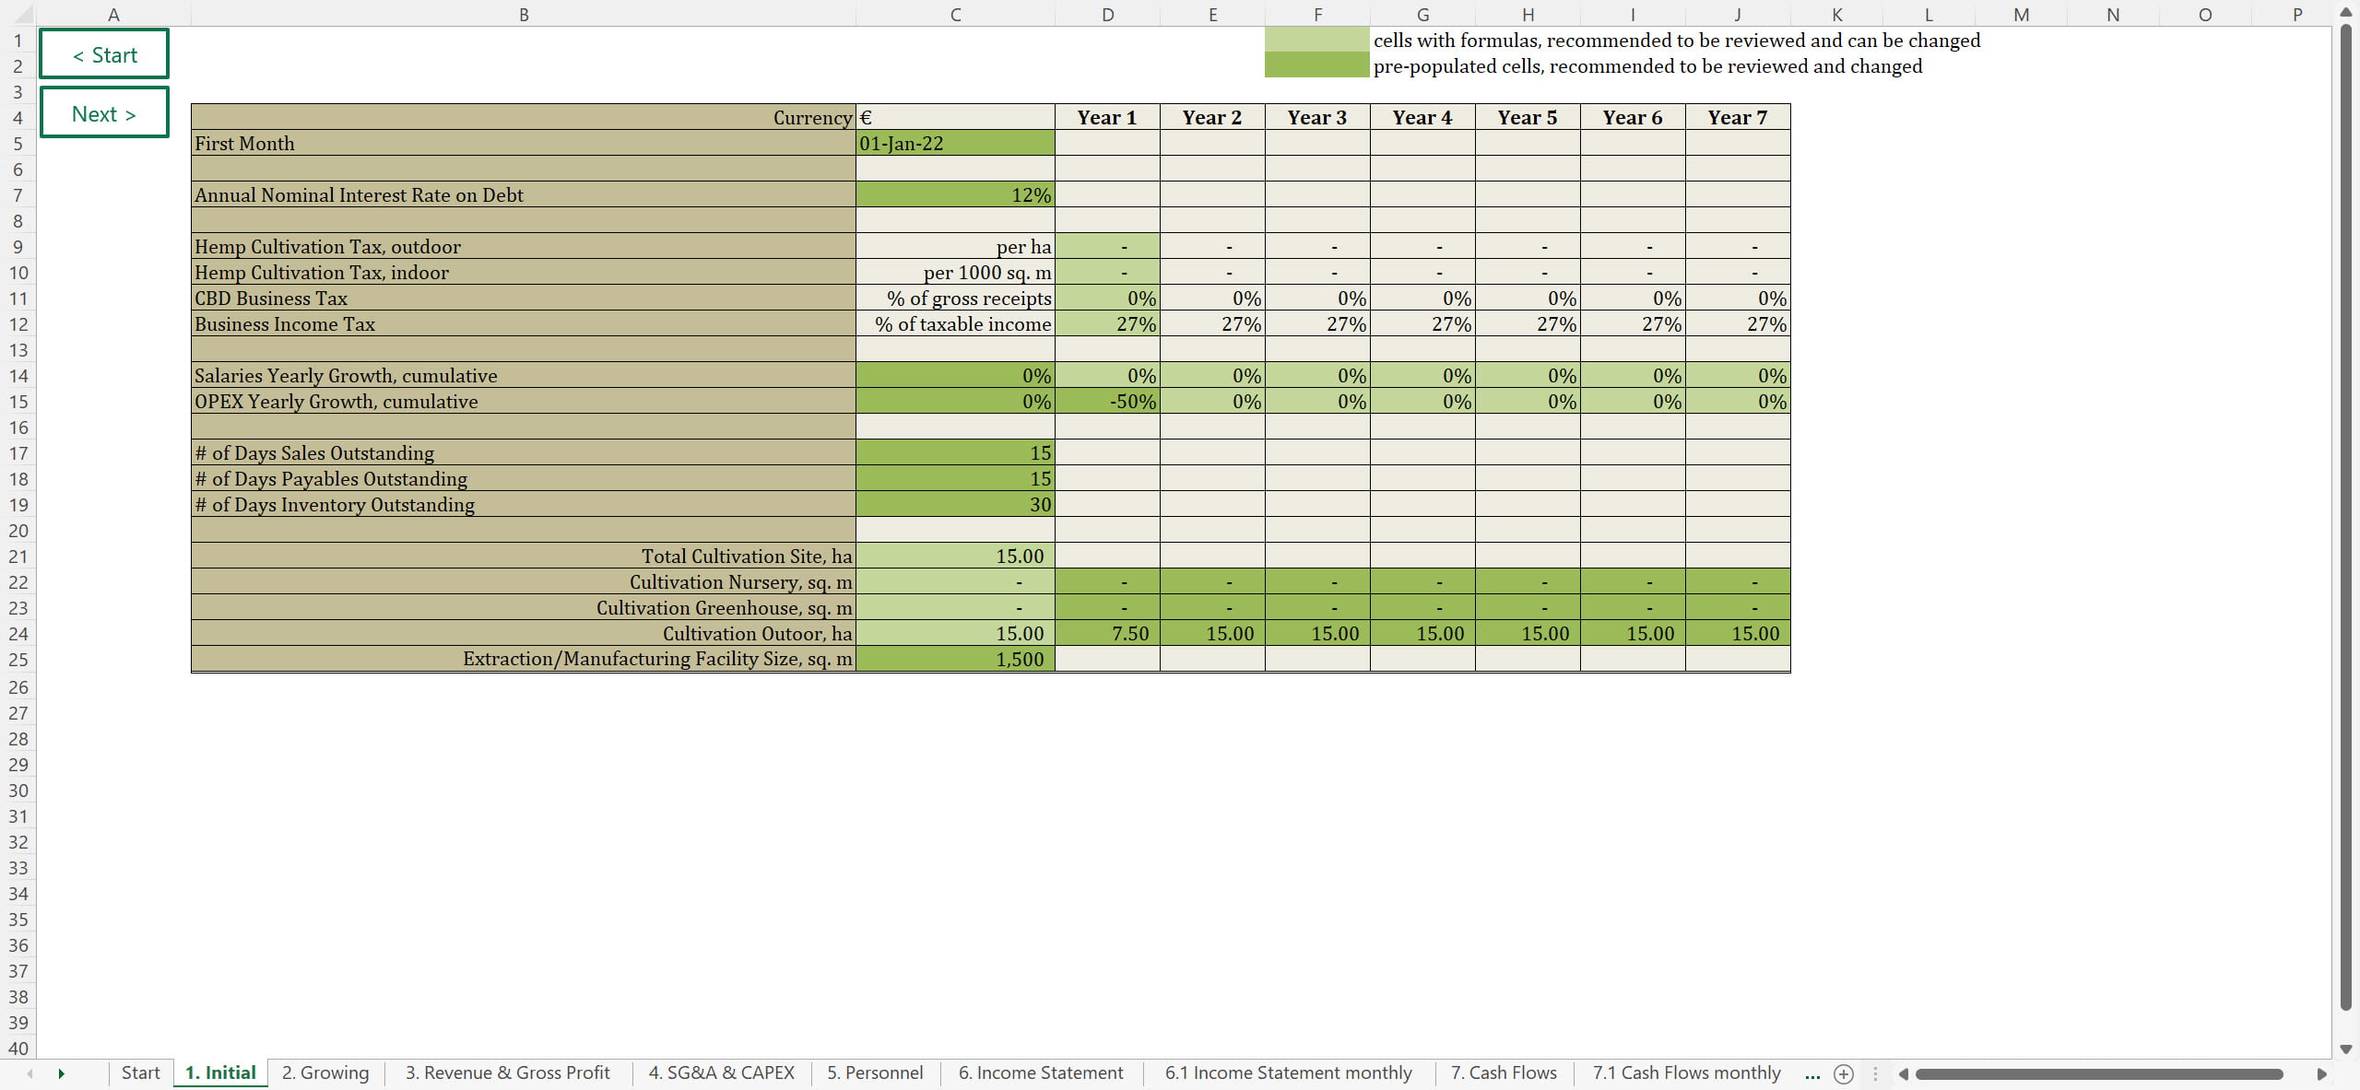Switch to the 2. Growing sheet tab
The image size is (2360, 1090).
(324, 1072)
